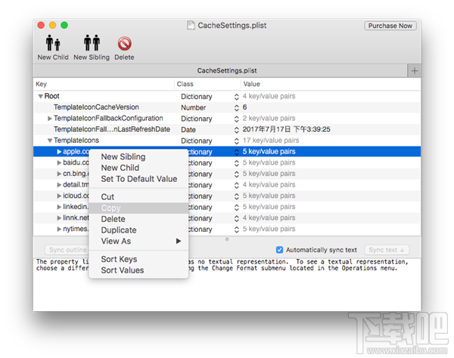Select the CacheSettings.plist document tab
Screen dimensions: 454x358
click(220, 71)
